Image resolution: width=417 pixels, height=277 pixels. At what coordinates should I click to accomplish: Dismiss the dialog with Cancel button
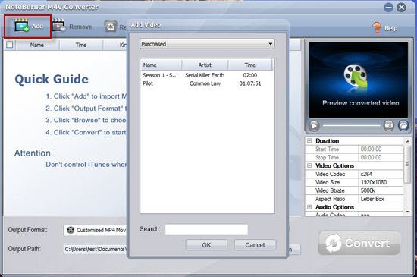pyautogui.click(x=255, y=245)
